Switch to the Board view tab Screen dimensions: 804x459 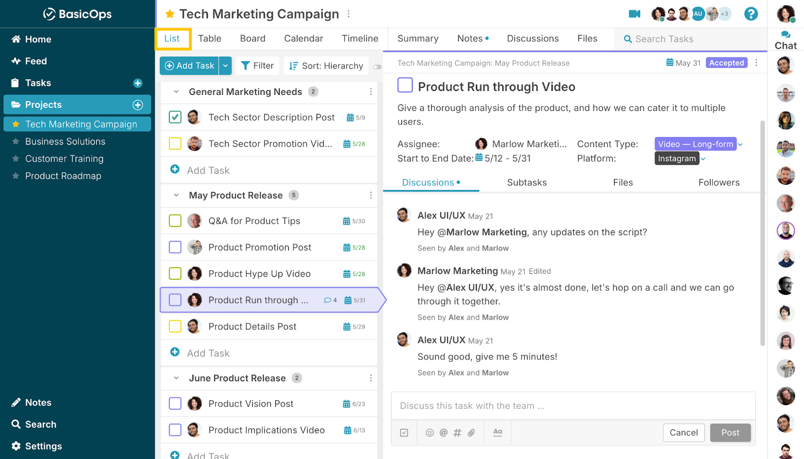(252, 39)
